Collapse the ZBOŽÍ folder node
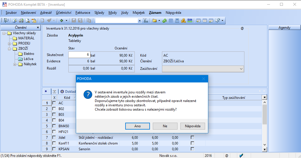The height and width of the screenshot is (158, 301). point(9,49)
